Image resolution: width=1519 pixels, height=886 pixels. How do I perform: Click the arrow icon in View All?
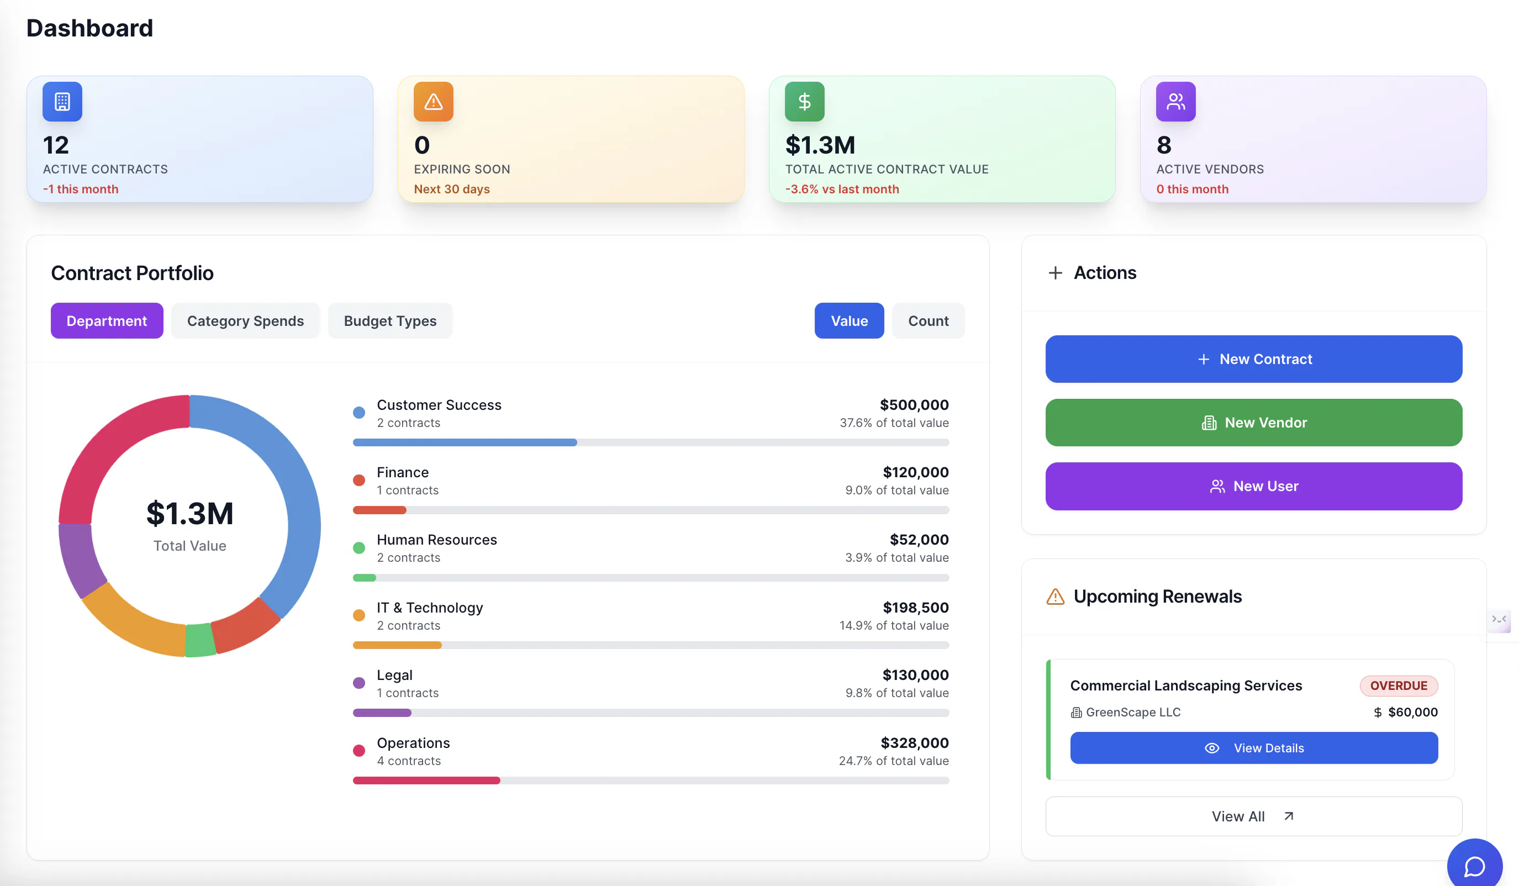point(1289,816)
